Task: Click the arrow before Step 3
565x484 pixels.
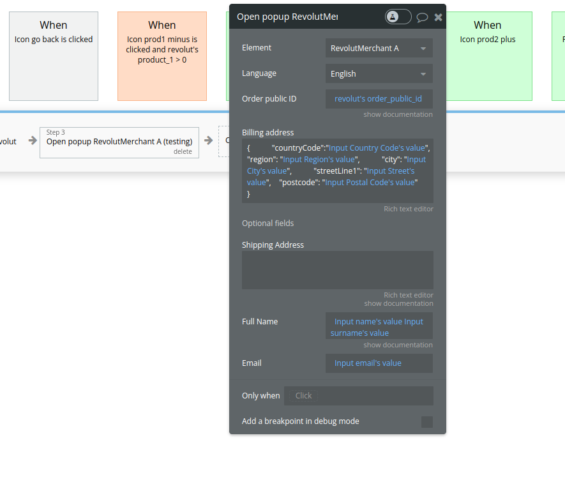Action: [x=33, y=140]
